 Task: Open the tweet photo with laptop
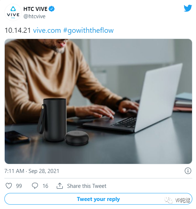(x=98, y=101)
